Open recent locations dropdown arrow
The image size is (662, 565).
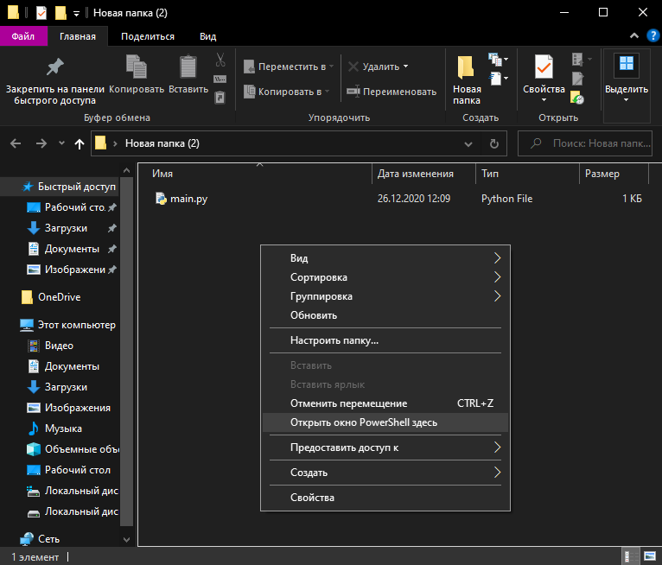click(61, 143)
